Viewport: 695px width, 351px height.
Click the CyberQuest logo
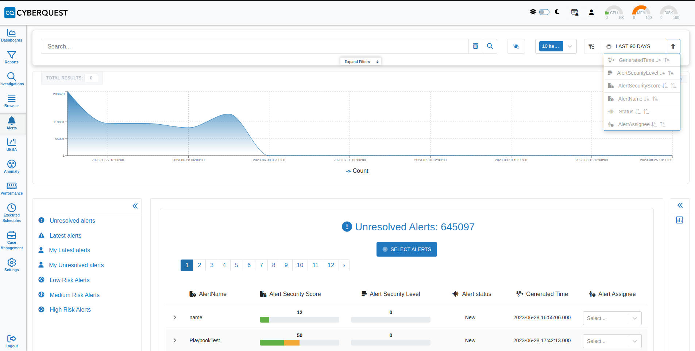[x=36, y=13]
